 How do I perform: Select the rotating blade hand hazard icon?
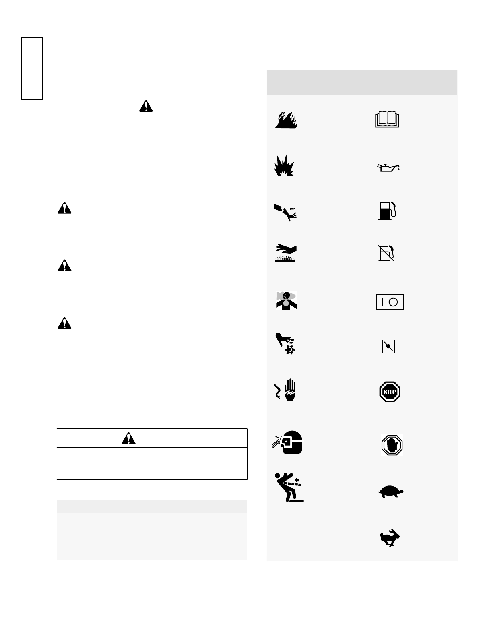(285, 344)
